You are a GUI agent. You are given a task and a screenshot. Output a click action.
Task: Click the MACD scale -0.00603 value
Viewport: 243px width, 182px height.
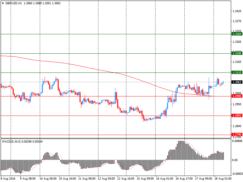(x=237, y=174)
